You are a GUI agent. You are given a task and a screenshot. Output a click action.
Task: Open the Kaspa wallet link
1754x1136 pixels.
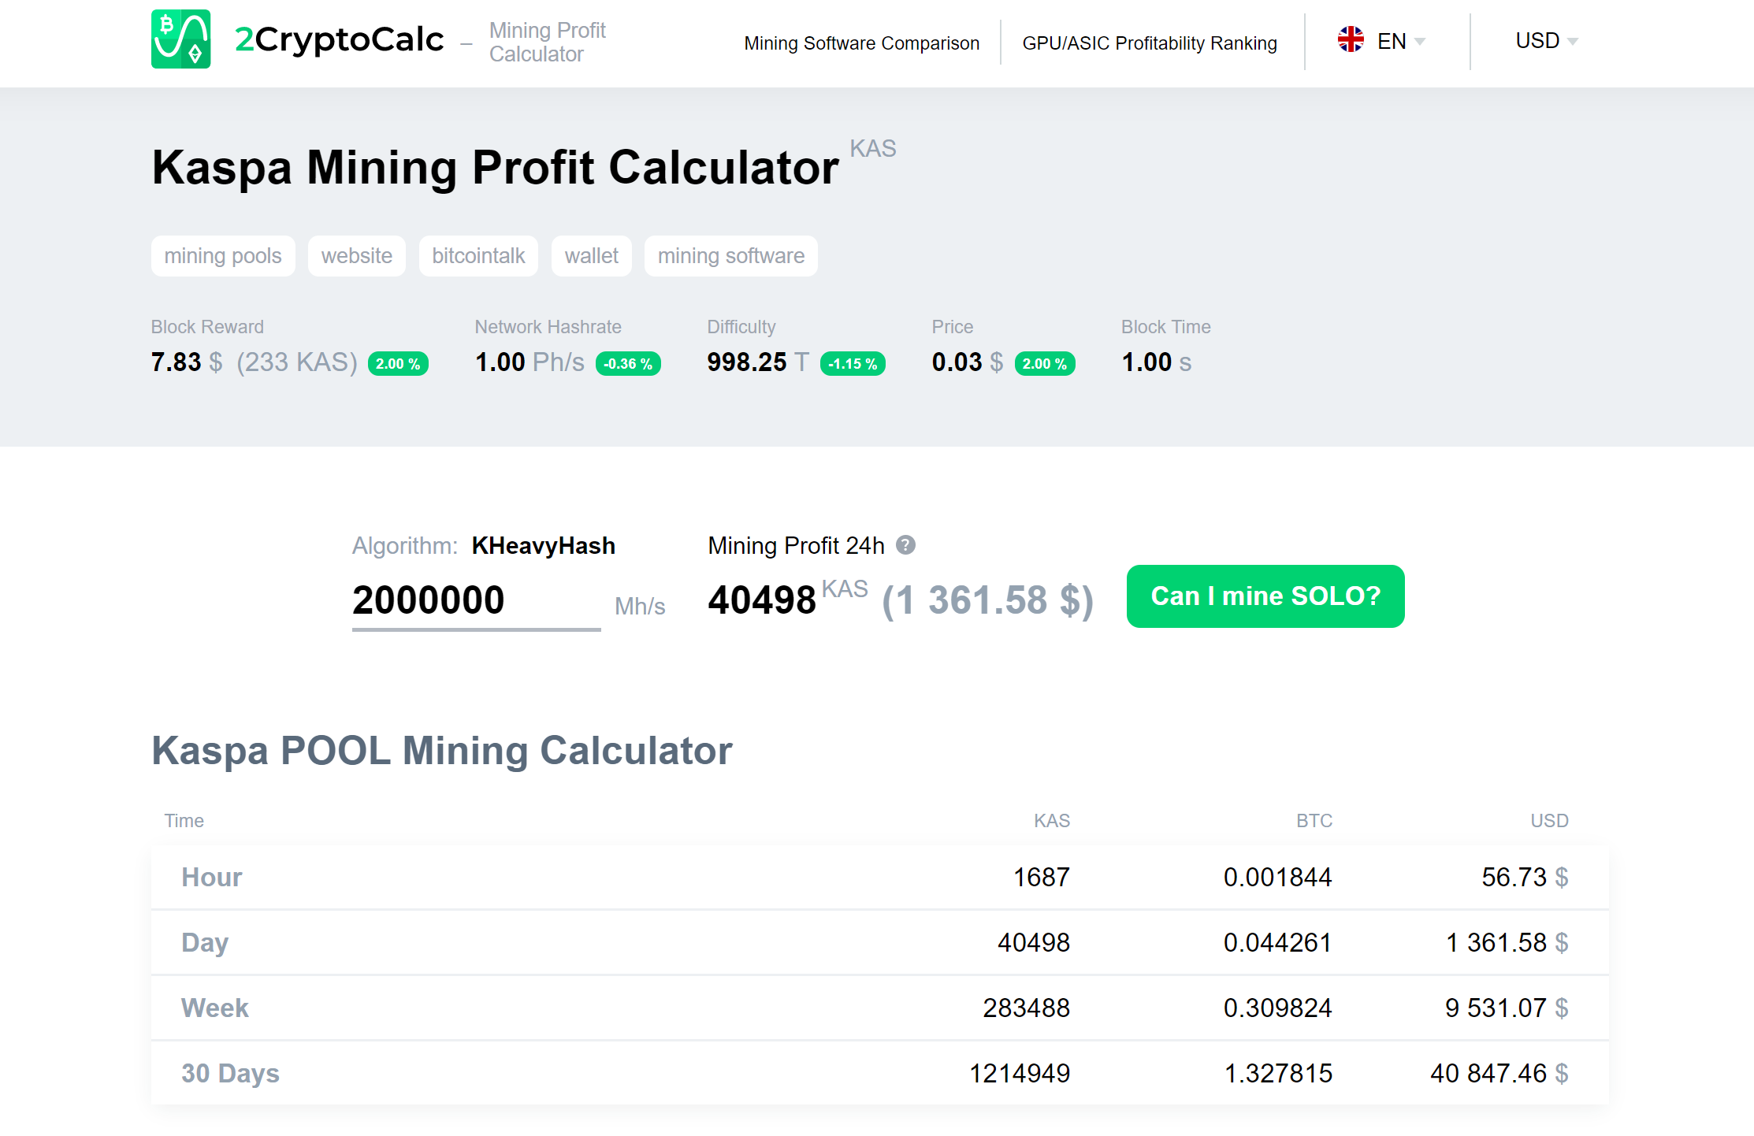pos(591,255)
